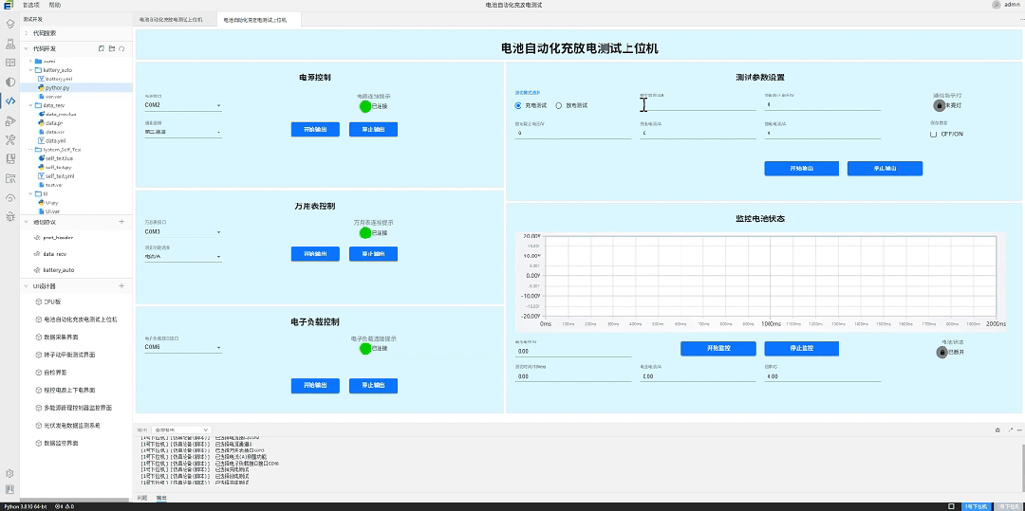Select the 充电测试 radio button
Image resolution: width=1025 pixels, height=511 pixels.
tap(518, 105)
